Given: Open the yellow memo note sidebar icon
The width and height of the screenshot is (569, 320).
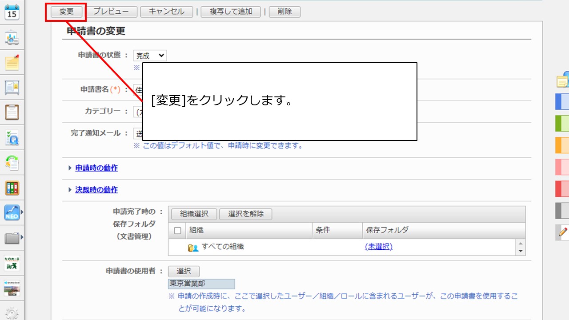Looking at the screenshot, I should pyautogui.click(x=12, y=63).
